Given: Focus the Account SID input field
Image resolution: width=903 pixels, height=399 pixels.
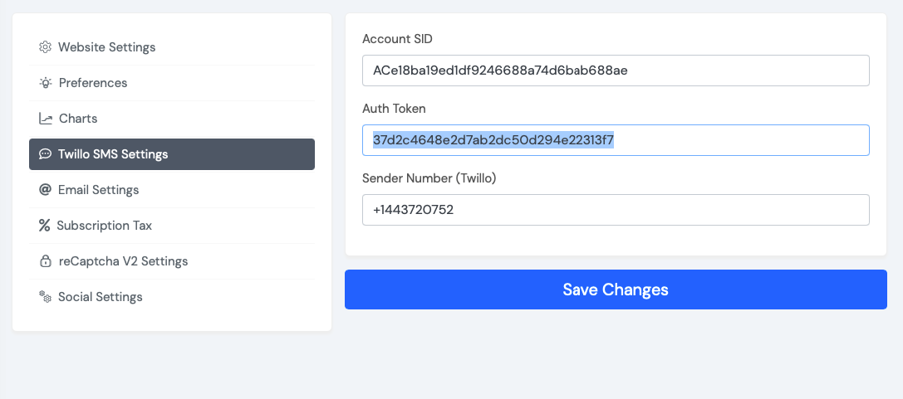Looking at the screenshot, I should 616,71.
